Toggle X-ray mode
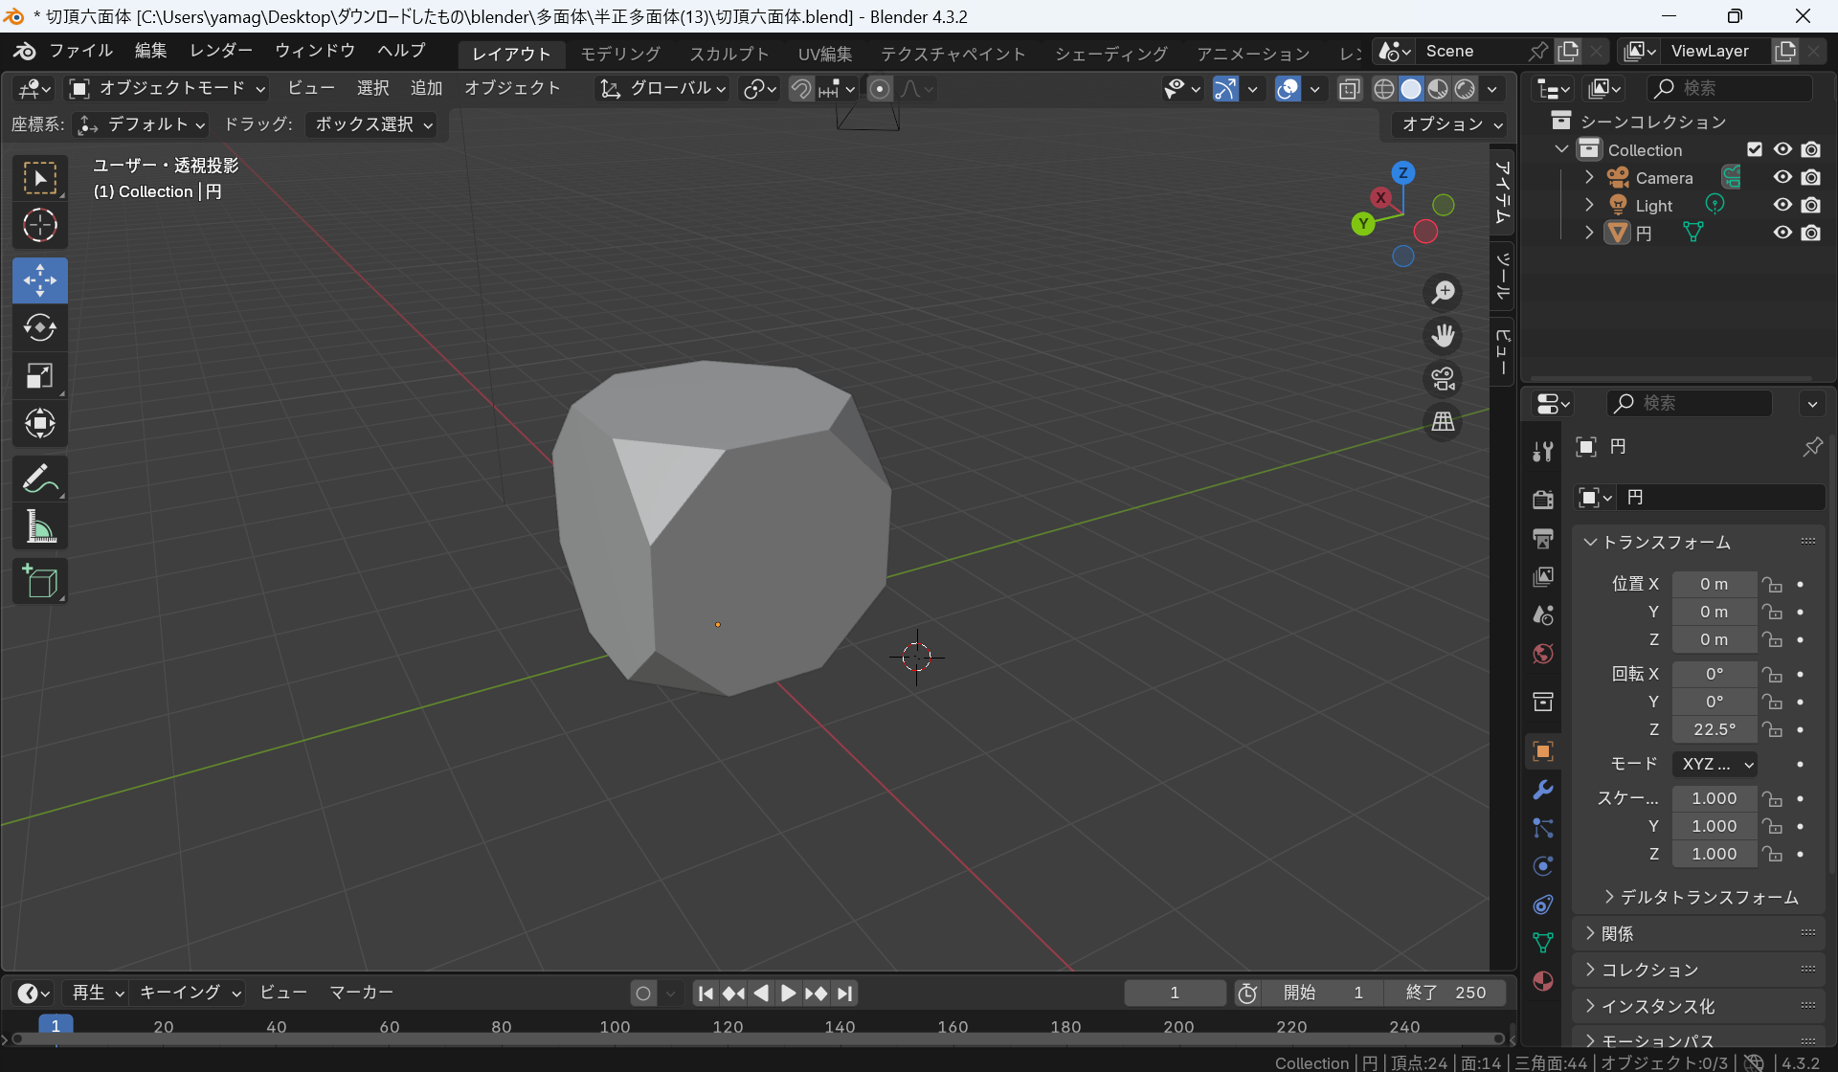The height and width of the screenshot is (1072, 1838). (x=1350, y=89)
